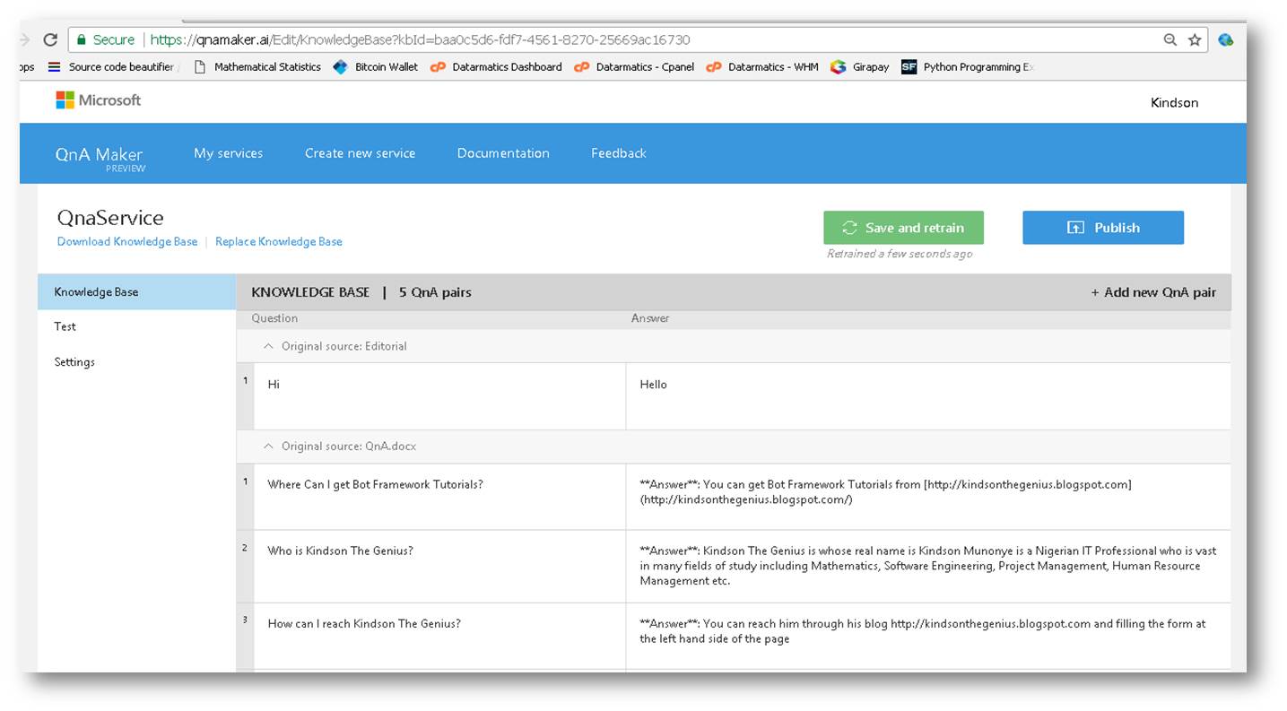The width and height of the screenshot is (1287, 711).
Task: Open Create new service page
Action: (x=361, y=153)
